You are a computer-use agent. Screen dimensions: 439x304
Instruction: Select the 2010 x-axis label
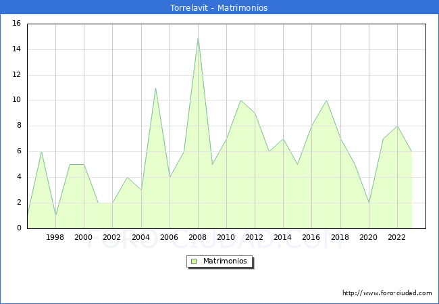[226, 237]
